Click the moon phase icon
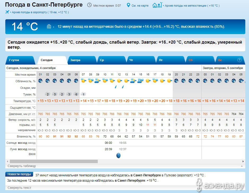249x193 pixels. 118,155
